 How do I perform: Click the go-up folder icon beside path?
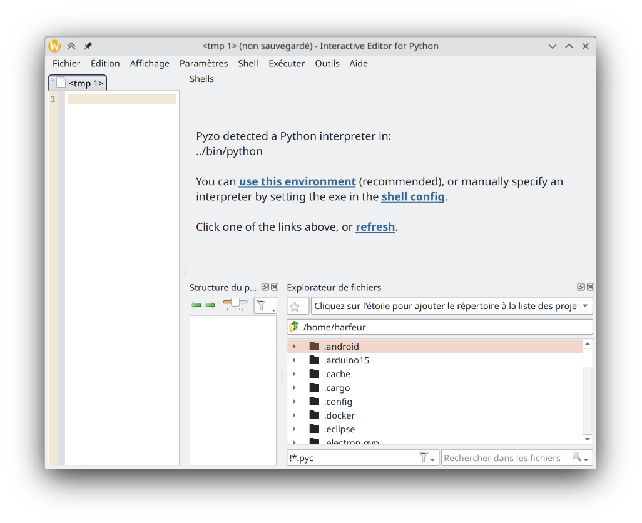pyautogui.click(x=294, y=327)
